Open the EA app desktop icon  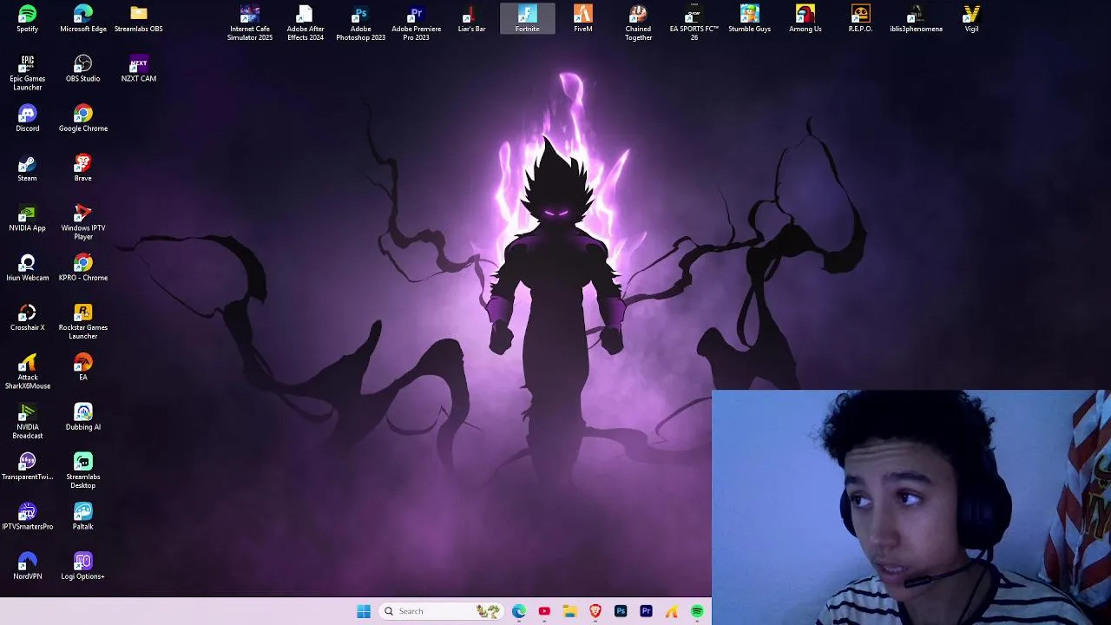pos(83,367)
